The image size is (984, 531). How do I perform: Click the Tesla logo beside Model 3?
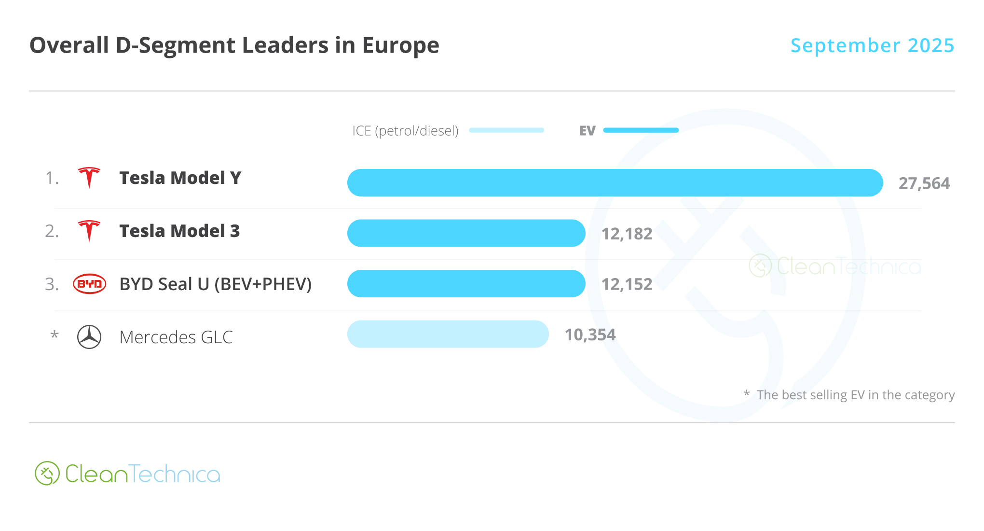coord(89,231)
